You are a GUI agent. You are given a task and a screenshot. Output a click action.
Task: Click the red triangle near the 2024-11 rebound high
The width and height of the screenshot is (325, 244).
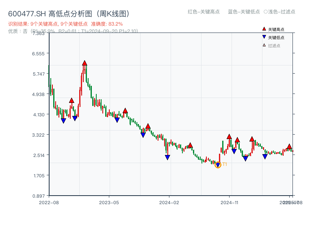[x=228, y=137]
